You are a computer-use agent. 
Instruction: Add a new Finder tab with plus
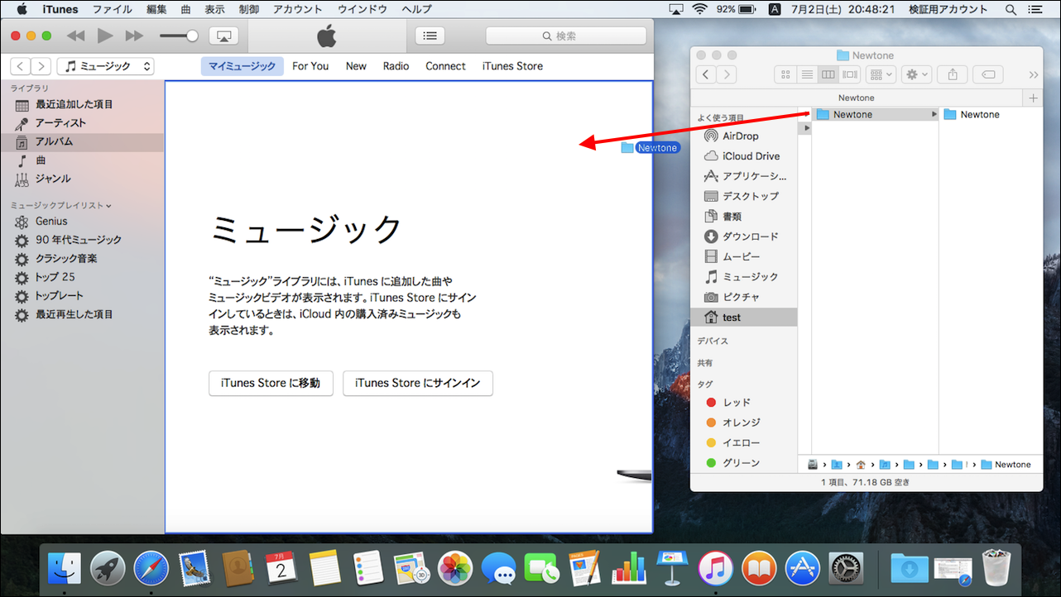point(1033,98)
